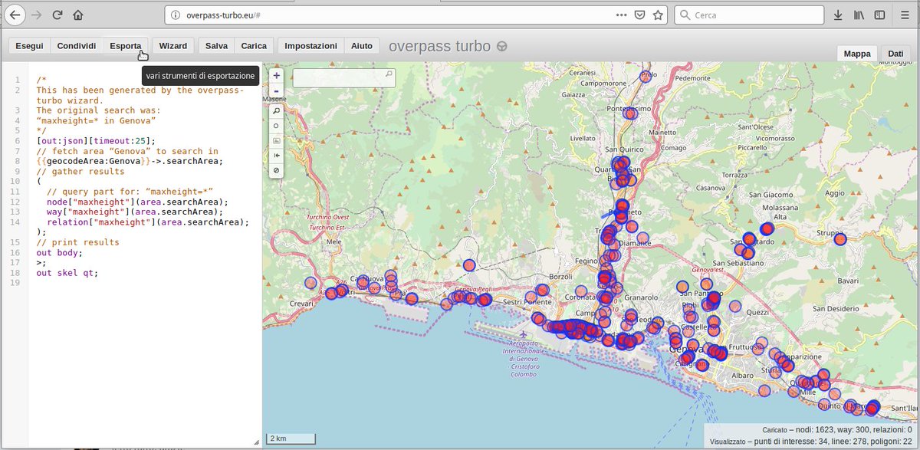Screen dimensions: 920x450
Task: Open the page actions three-dots menu
Action: pyautogui.click(x=622, y=15)
